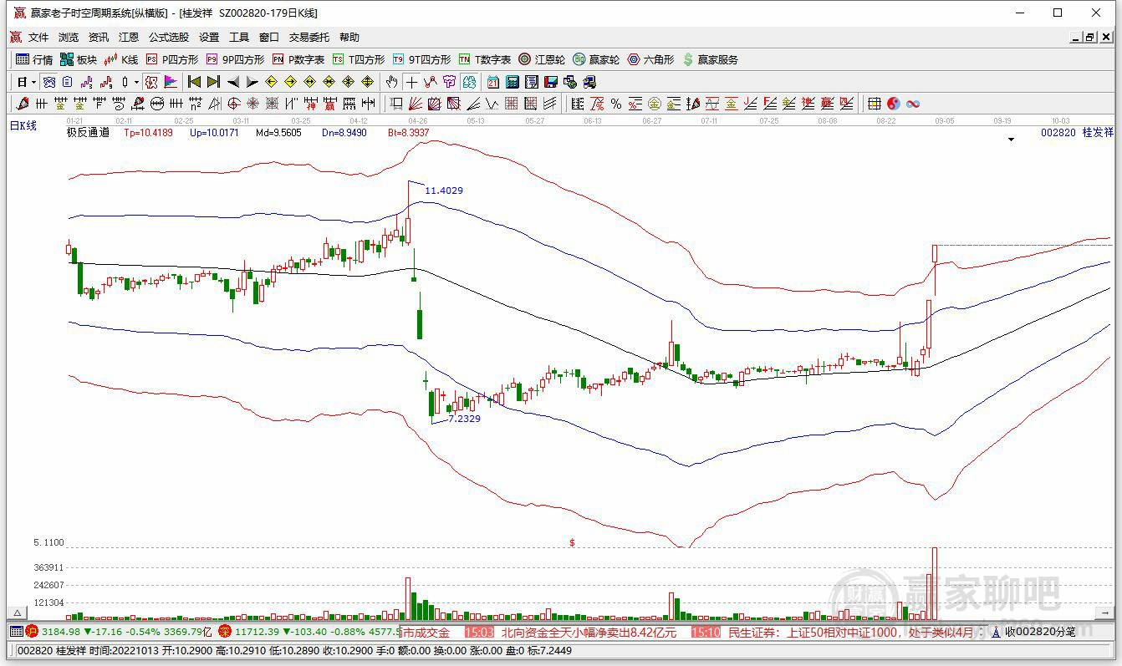Click the 北向资金 news ticker headline
This screenshot has width=1122, height=666.
point(589,633)
